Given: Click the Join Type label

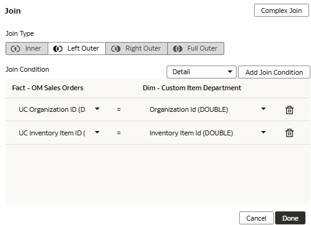Looking at the screenshot, I should (x=20, y=33).
